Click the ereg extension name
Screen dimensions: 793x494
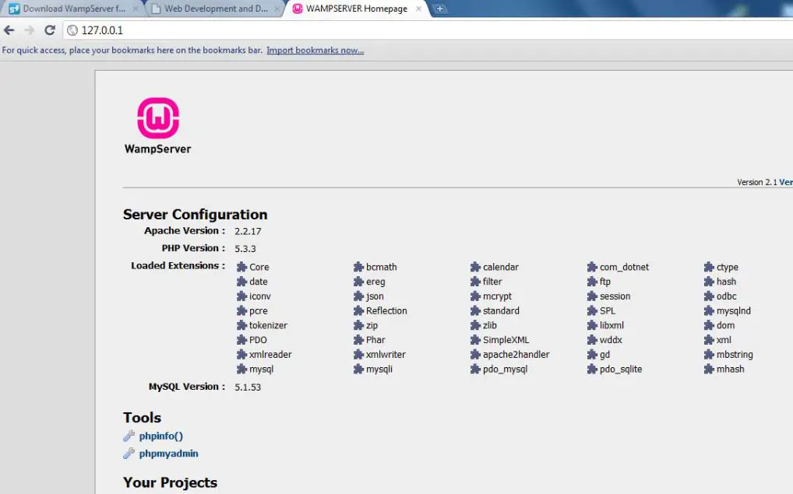click(x=375, y=282)
